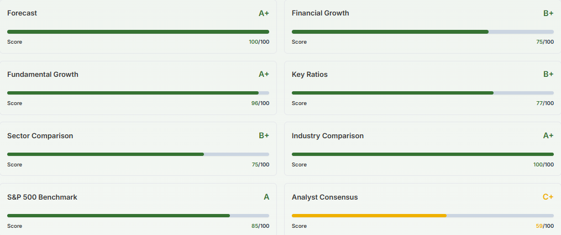This screenshot has height=235, width=561.
Task: Click the yellow Analyst Consensus progress bar
Action: 423,216
